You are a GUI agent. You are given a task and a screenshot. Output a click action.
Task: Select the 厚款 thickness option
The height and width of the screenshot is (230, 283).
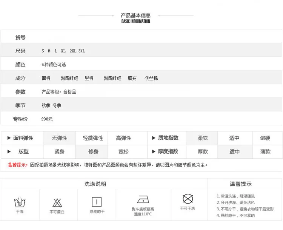203,152
